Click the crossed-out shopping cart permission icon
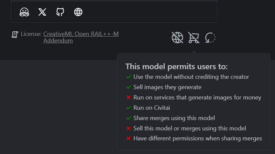The image size is (275, 154). [194, 38]
